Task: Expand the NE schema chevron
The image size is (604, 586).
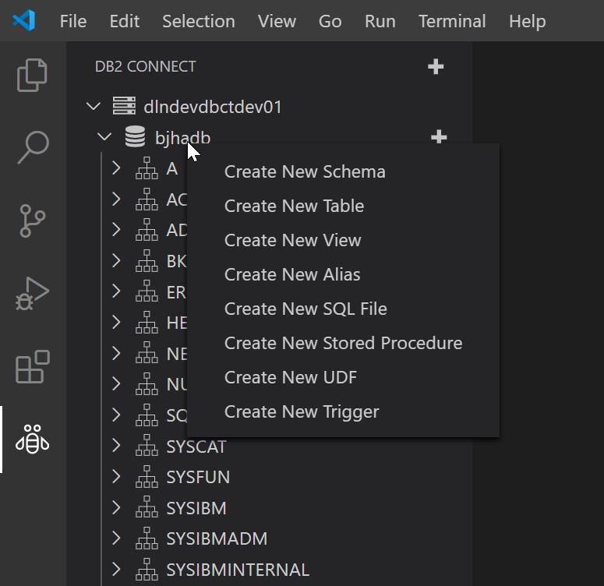Action: 116,353
